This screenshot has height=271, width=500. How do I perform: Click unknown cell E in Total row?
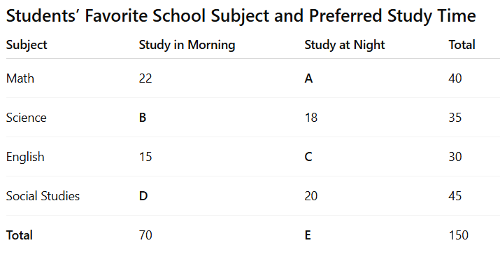click(x=308, y=235)
